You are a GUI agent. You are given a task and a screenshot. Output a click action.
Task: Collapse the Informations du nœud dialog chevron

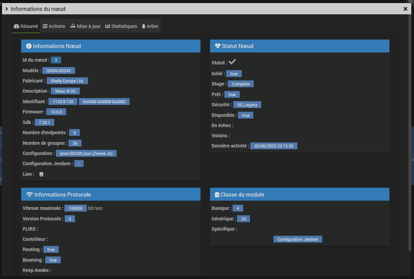pyautogui.click(x=6, y=9)
